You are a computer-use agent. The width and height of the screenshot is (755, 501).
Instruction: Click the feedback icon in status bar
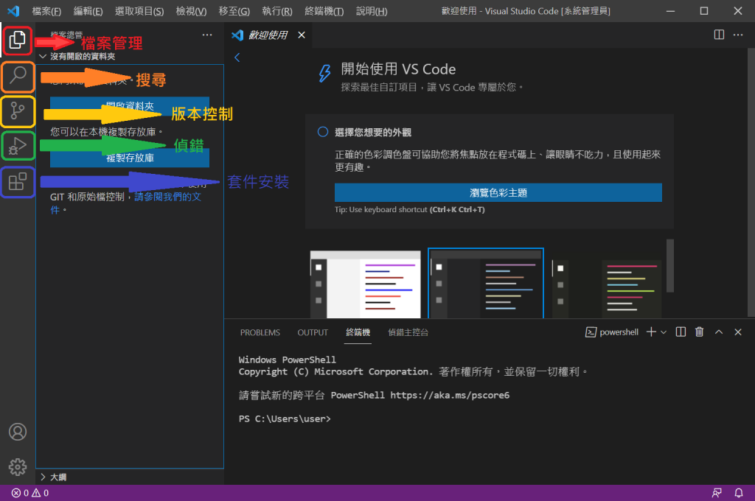[x=717, y=493]
